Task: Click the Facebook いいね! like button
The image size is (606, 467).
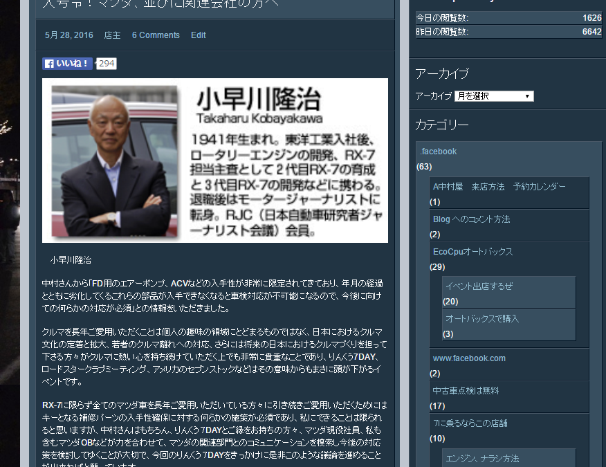Action: click(x=67, y=63)
